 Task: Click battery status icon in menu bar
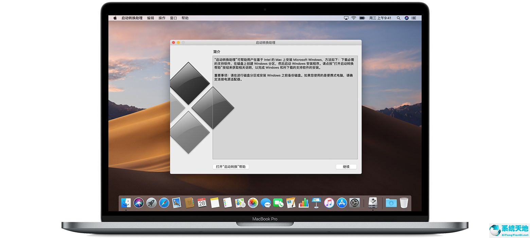point(362,18)
